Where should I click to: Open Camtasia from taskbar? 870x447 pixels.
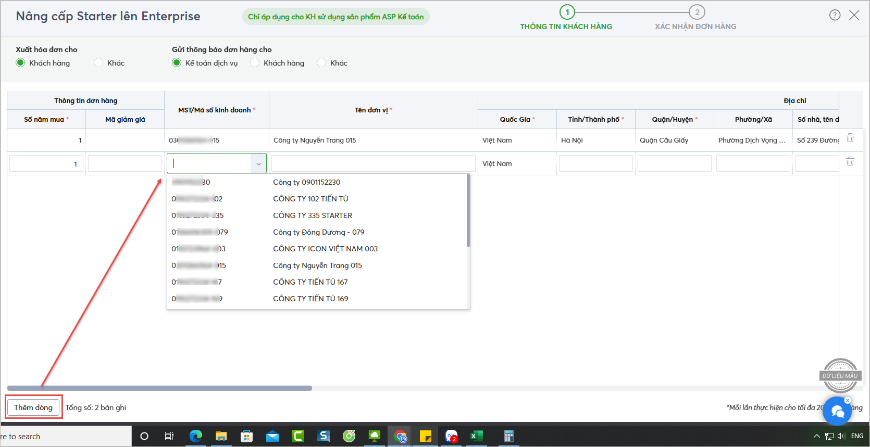tap(298, 436)
